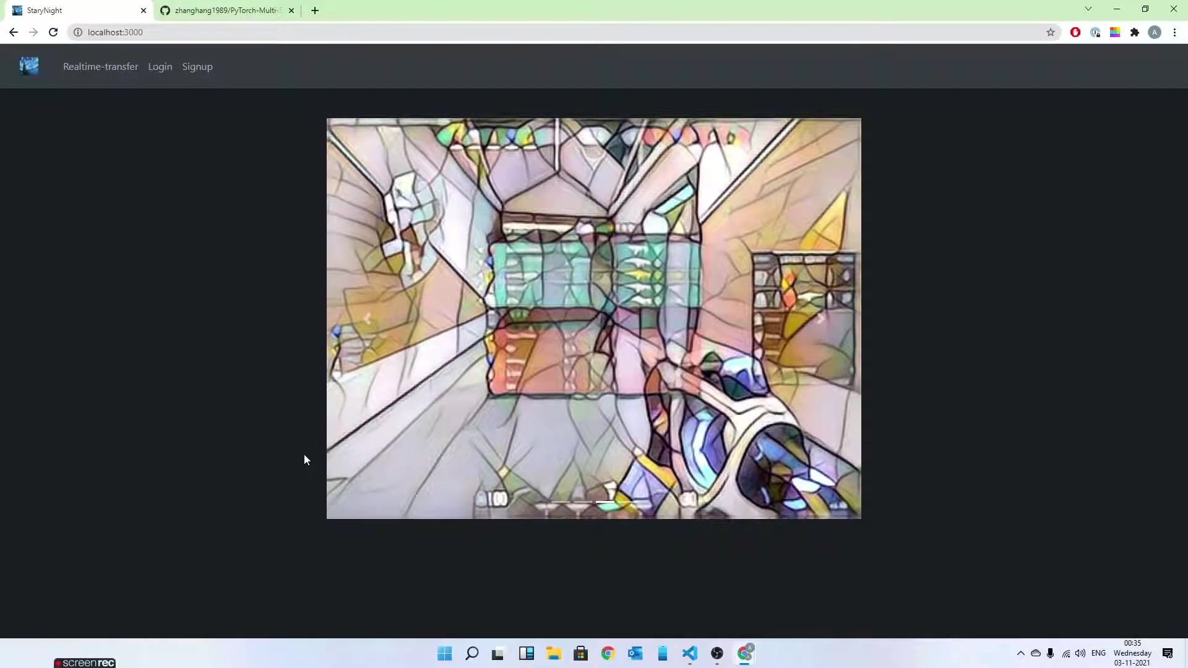Restore down the Chrome window
The image size is (1188, 668).
click(x=1145, y=9)
